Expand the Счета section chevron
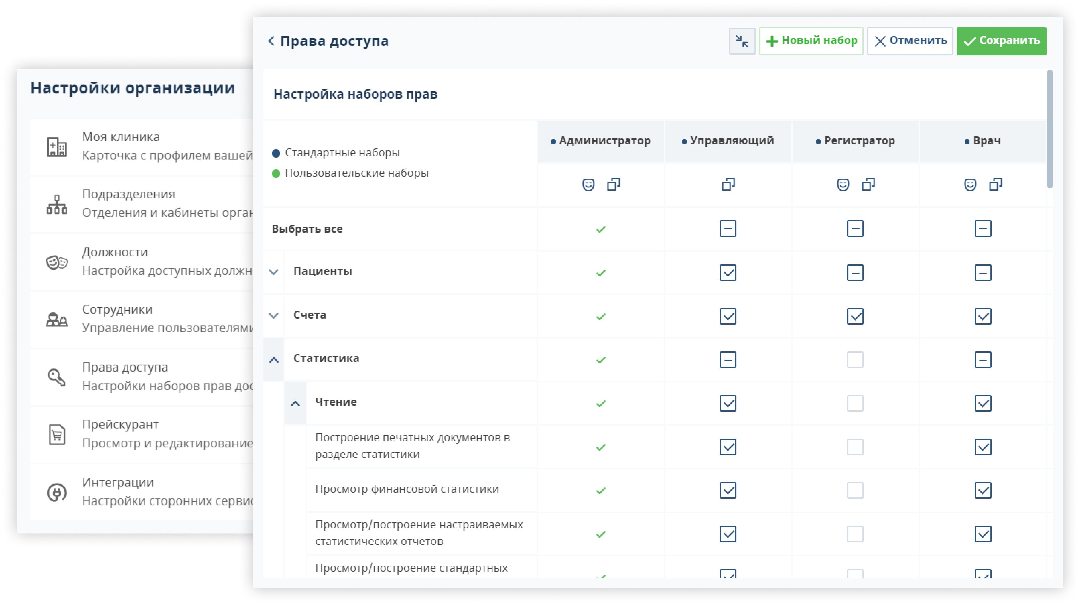This screenshot has width=1080, height=605. tap(274, 315)
